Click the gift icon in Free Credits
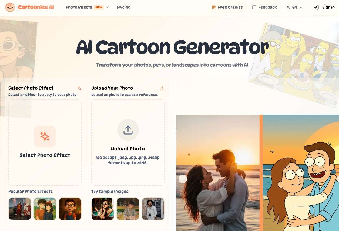This screenshot has height=231, width=339. 214,7
